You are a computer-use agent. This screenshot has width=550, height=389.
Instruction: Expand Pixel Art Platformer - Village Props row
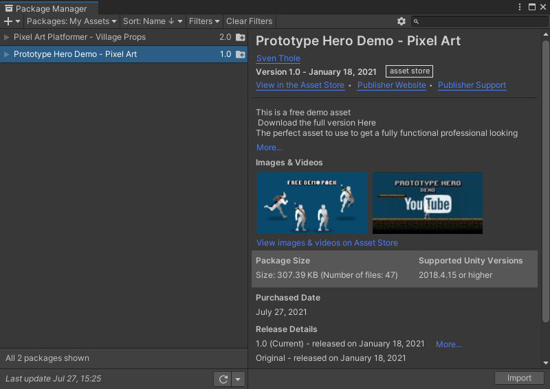click(x=6, y=37)
